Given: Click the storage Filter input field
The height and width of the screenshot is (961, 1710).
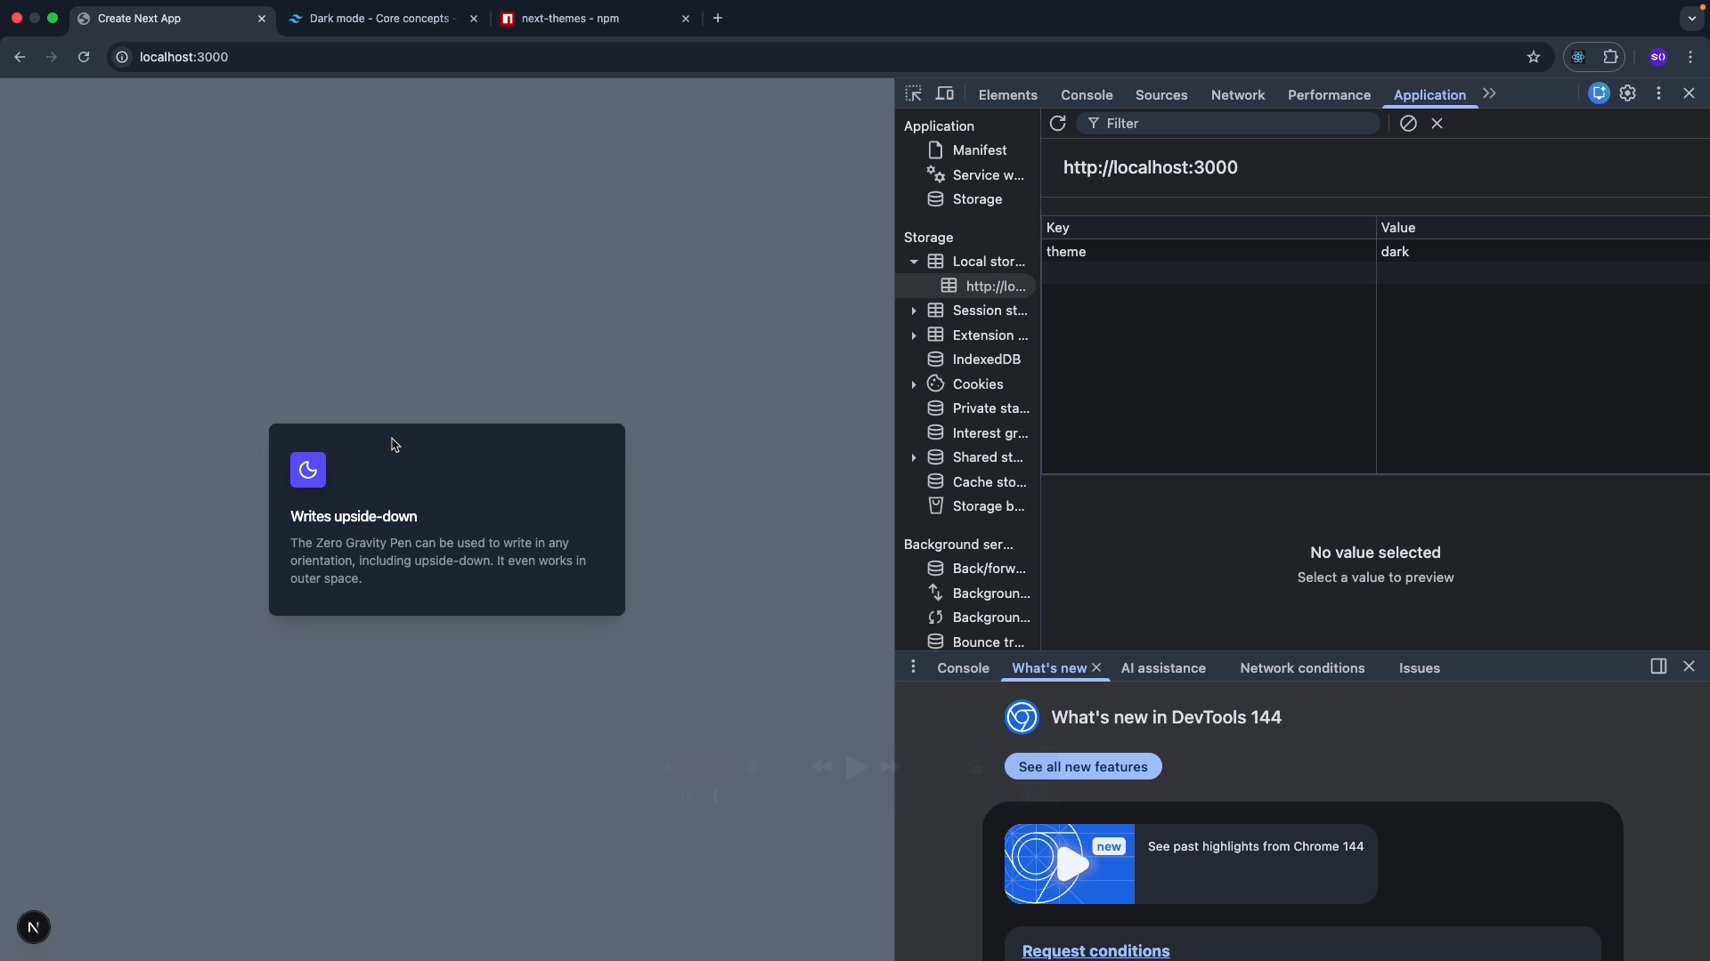Looking at the screenshot, I should 1229,124.
